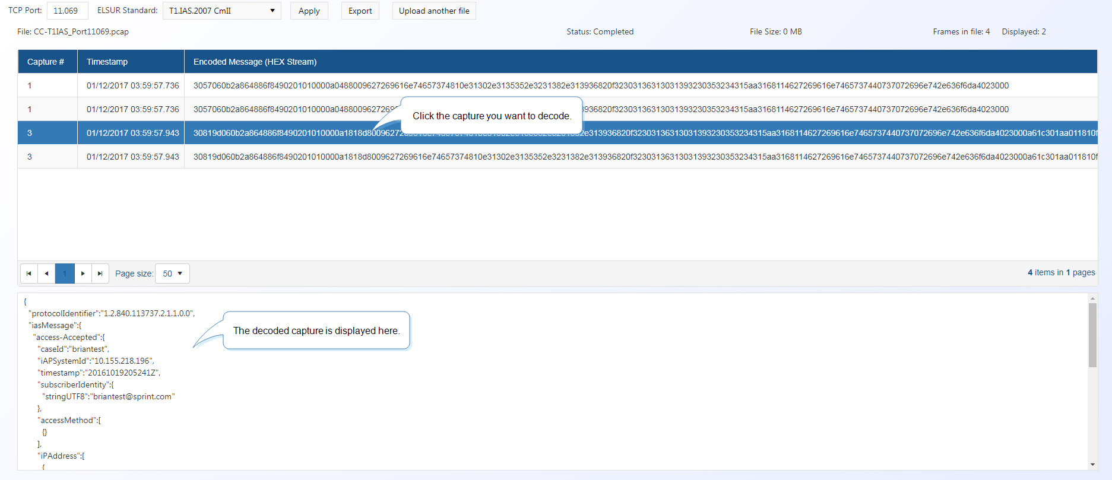Click the Apply button
1112x480 pixels.
pos(309,11)
